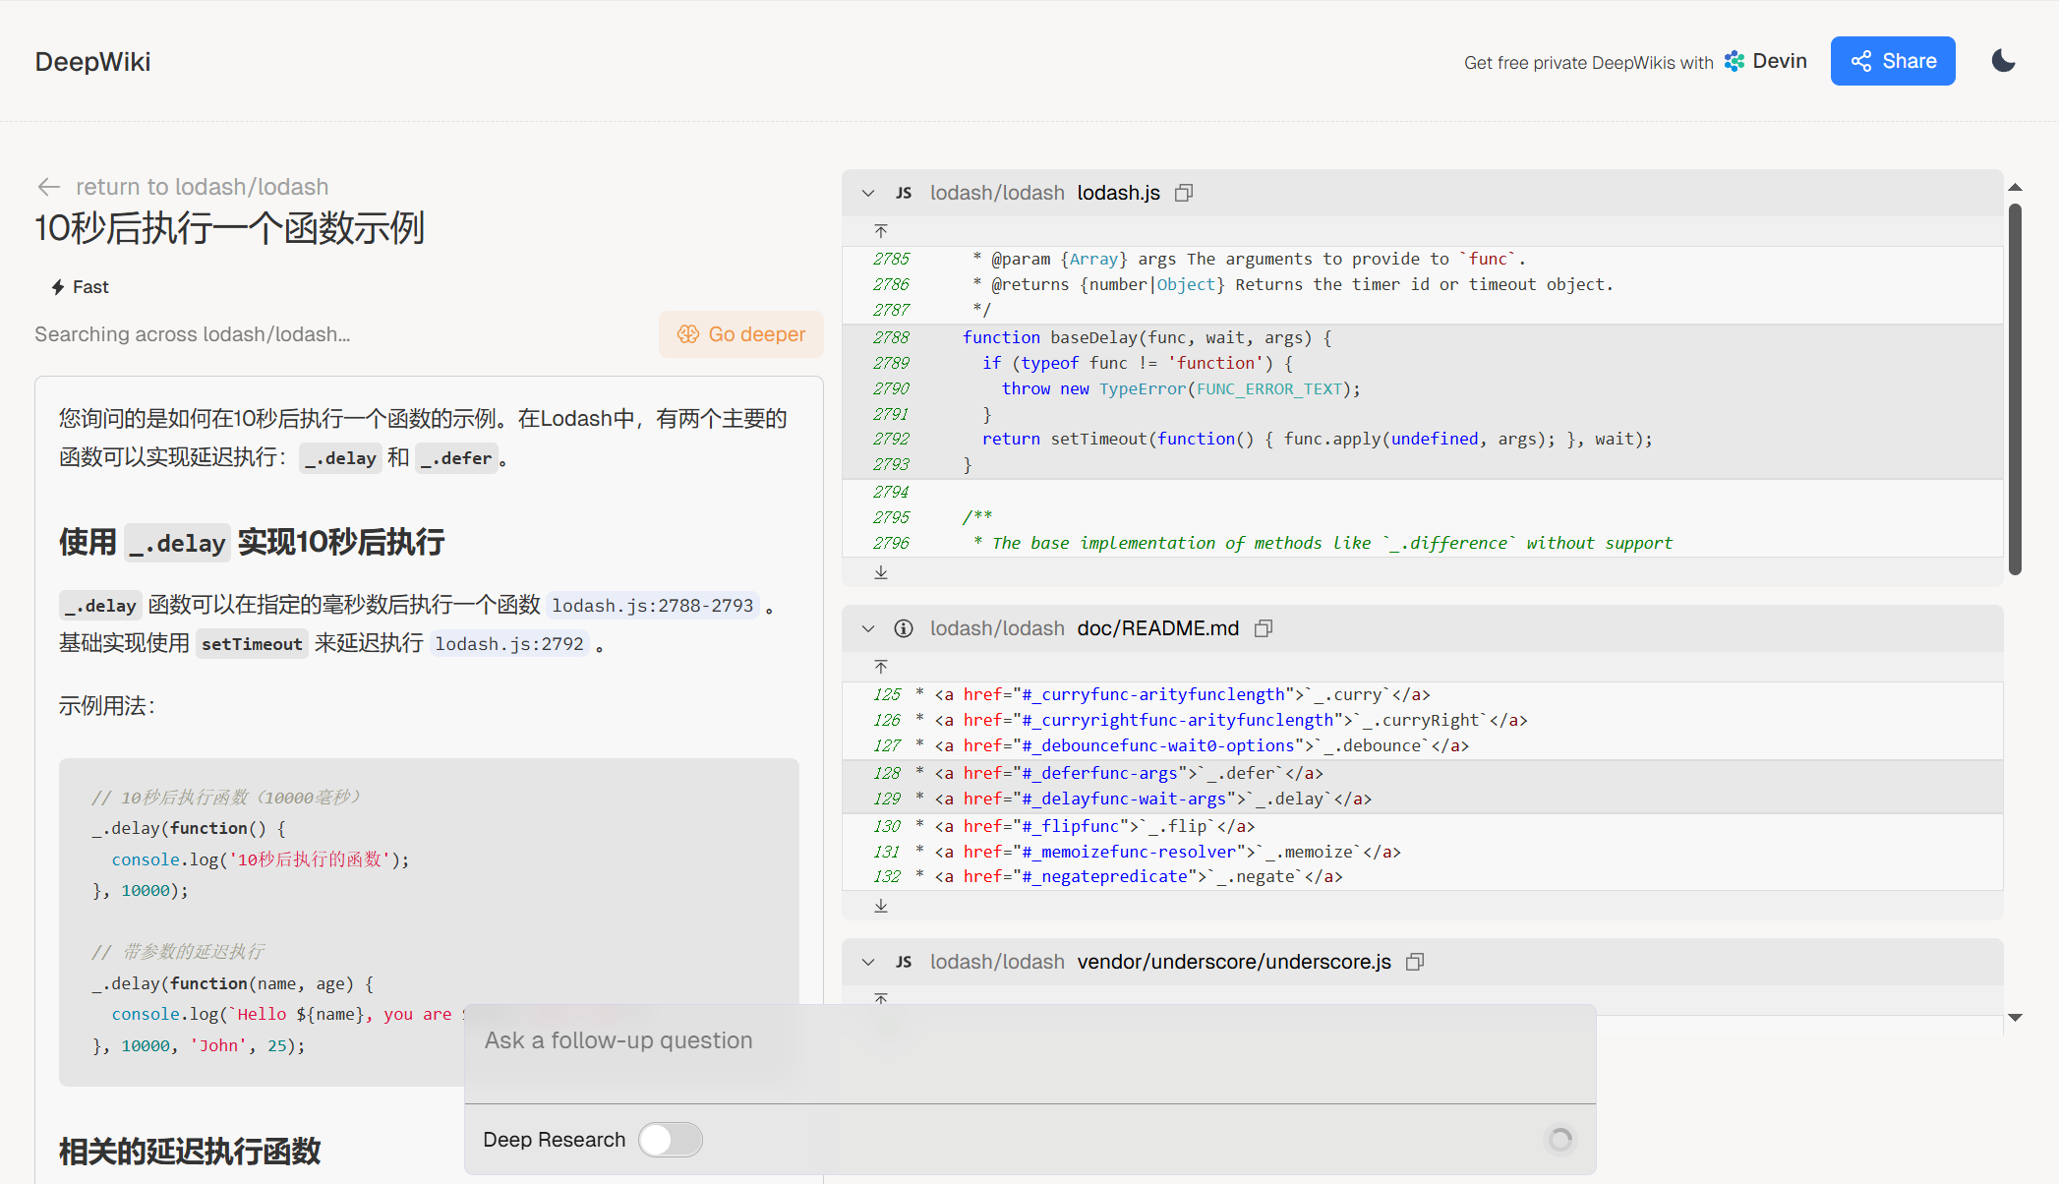Expand lines below lodash.js snippet
Screen dimensions: 2059x1184
881,572
